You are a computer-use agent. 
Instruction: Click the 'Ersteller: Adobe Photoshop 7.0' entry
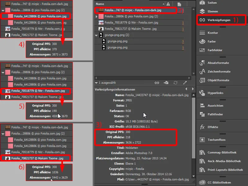pos(132,153)
